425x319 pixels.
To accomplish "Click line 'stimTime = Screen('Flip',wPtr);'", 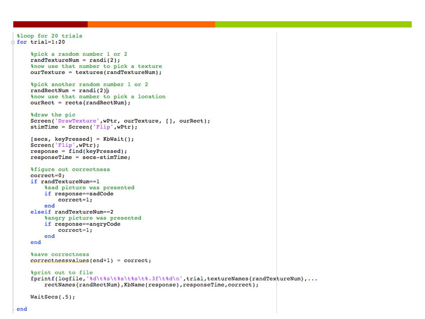I will click(x=84, y=127).
